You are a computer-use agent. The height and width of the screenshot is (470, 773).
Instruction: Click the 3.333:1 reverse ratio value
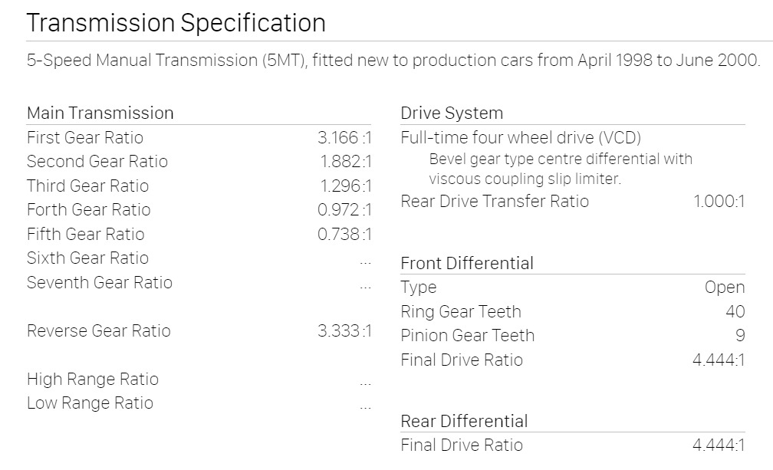(344, 330)
